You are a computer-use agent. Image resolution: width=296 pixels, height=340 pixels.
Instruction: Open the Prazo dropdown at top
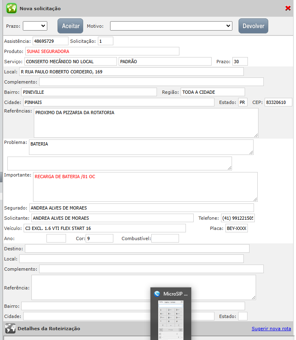(x=35, y=26)
